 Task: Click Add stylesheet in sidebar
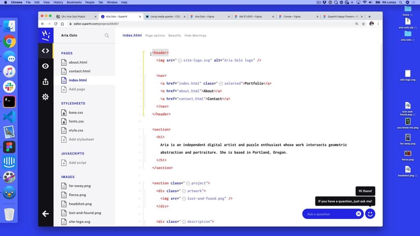coord(81,139)
